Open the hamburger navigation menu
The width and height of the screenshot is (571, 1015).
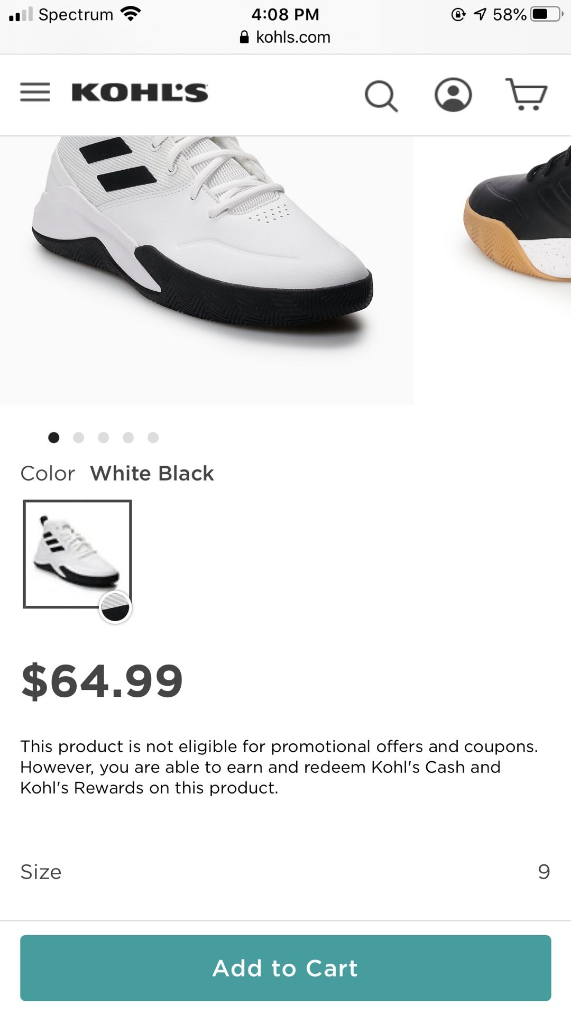(x=35, y=93)
